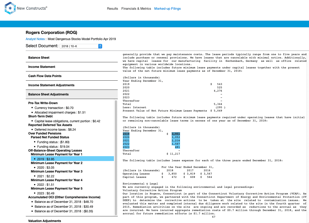Click the Short-Term Debt heading
Image resolution: width=309 pixels, height=223 pixels.
[x=40, y=116]
